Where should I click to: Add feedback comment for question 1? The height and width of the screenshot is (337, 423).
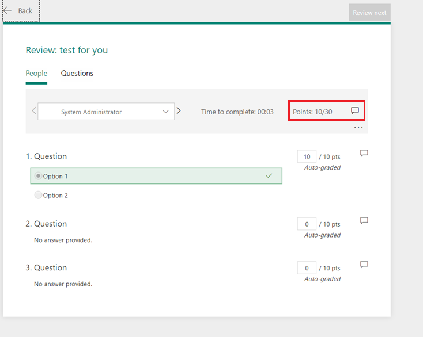click(x=364, y=153)
